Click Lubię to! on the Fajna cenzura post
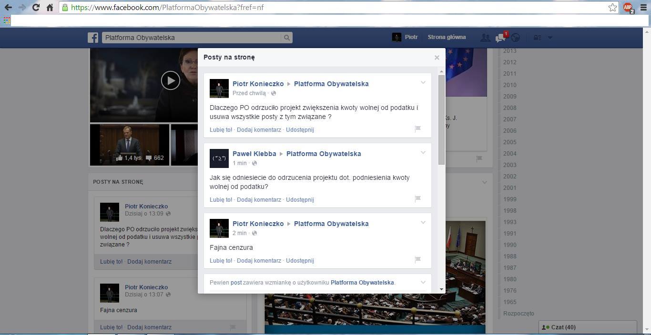Viewport: 651px width, 335px height. (221, 261)
